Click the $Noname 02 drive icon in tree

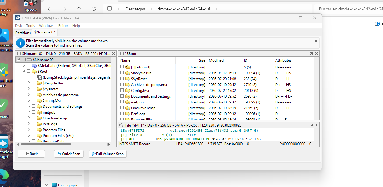tap(30, 60)
